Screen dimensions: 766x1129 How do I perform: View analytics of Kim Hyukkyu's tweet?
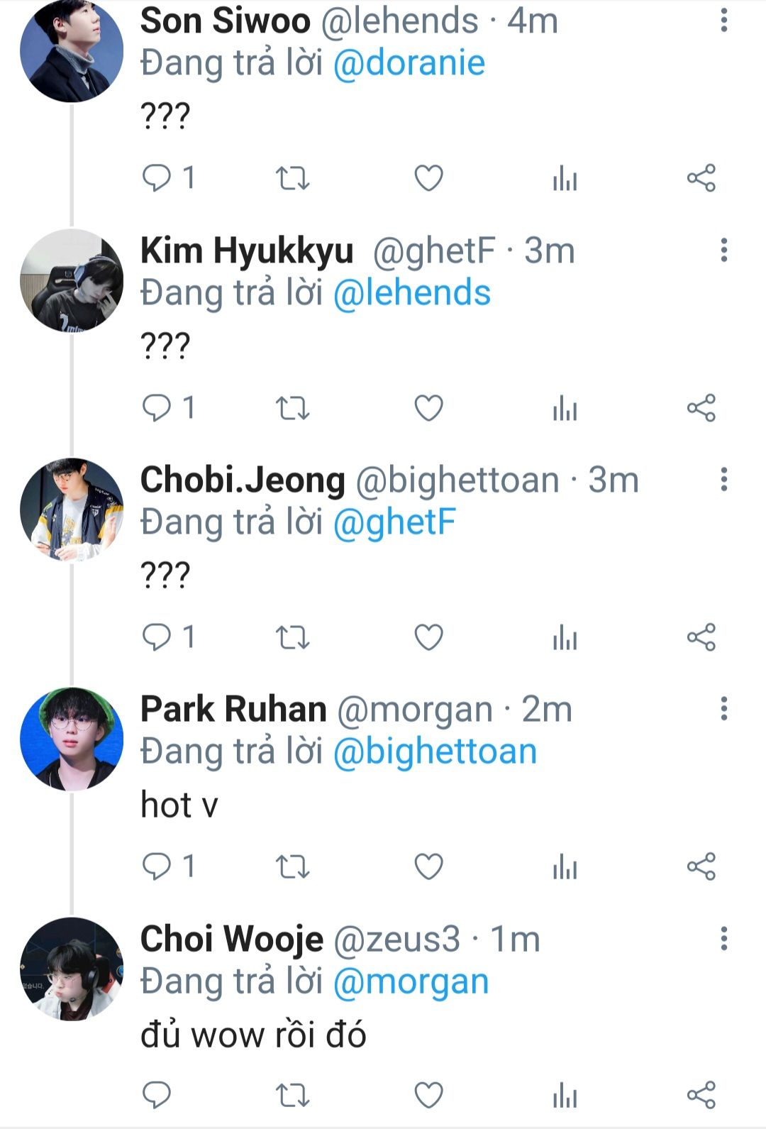[x=565, y=408]
